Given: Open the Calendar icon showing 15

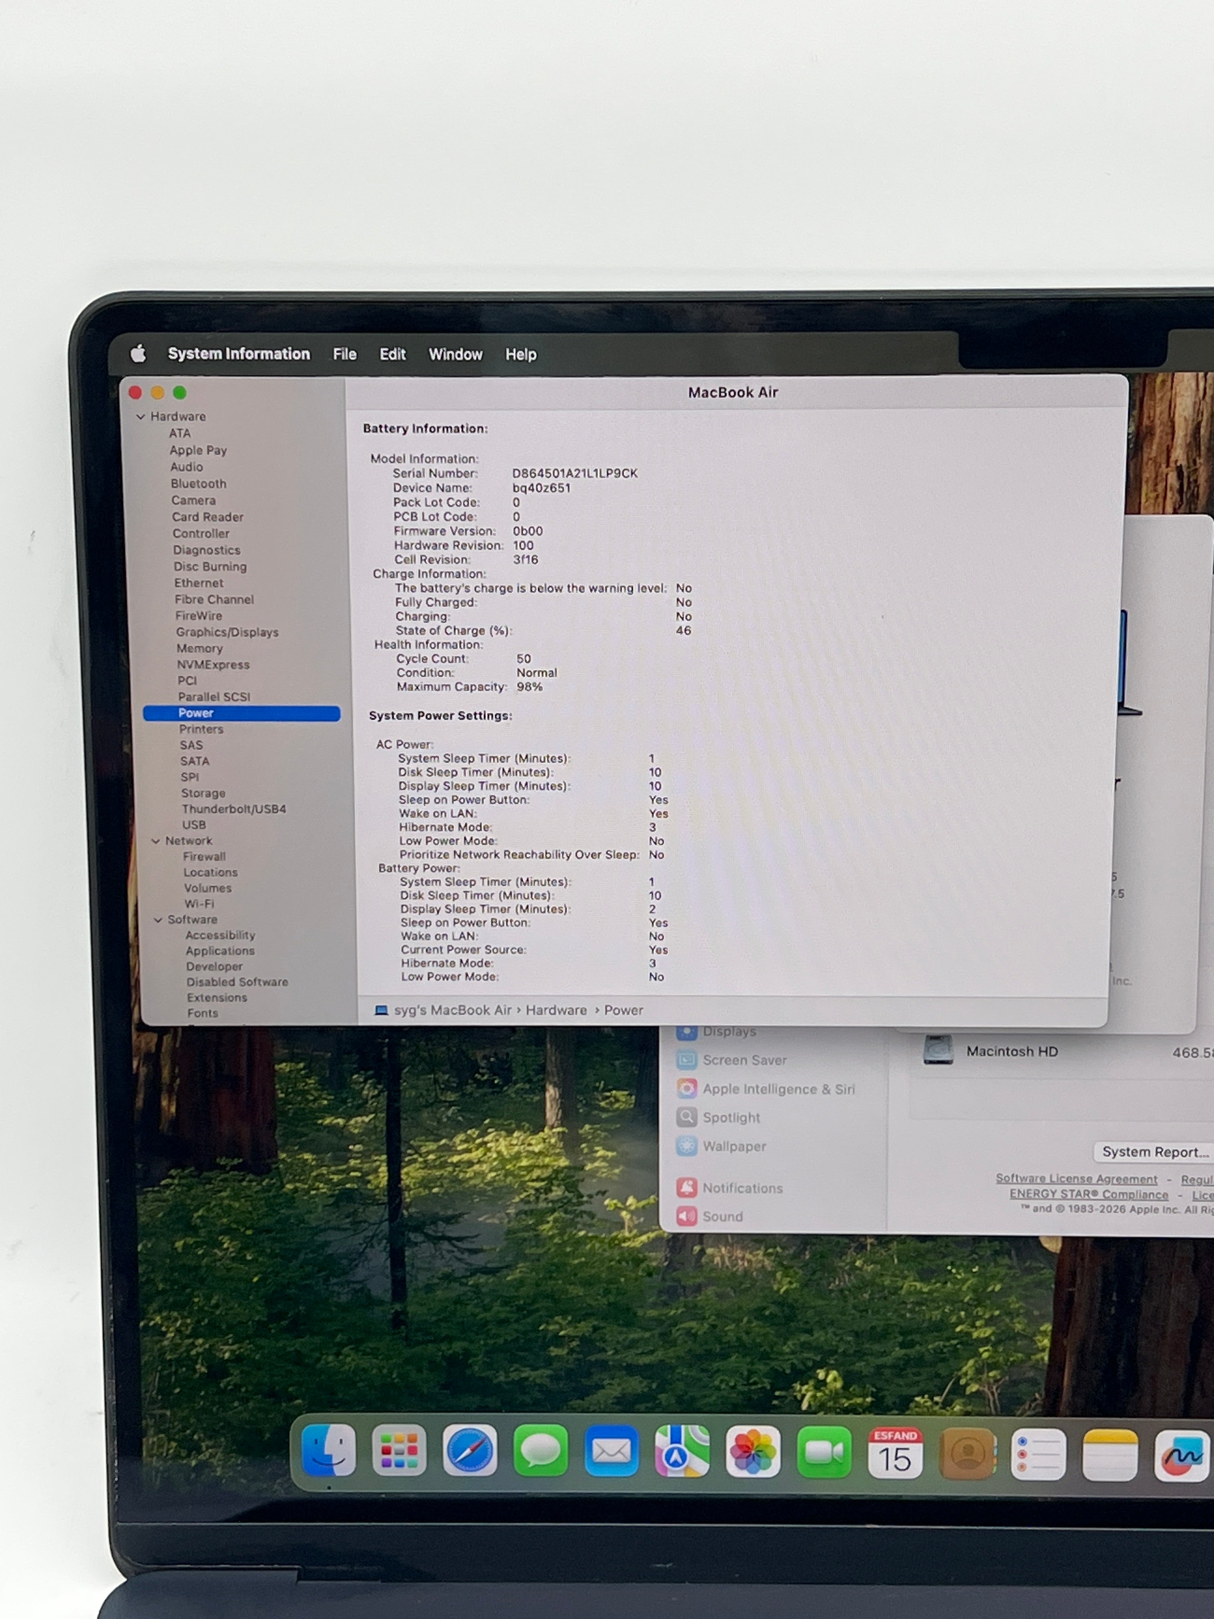Looking at the screenshot, I should point(895,1453).
